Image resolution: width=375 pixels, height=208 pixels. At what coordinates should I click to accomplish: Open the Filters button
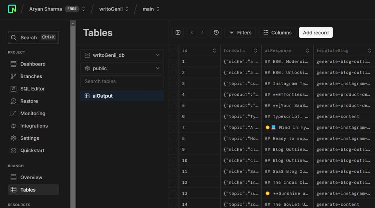click(x=240, y=33)
